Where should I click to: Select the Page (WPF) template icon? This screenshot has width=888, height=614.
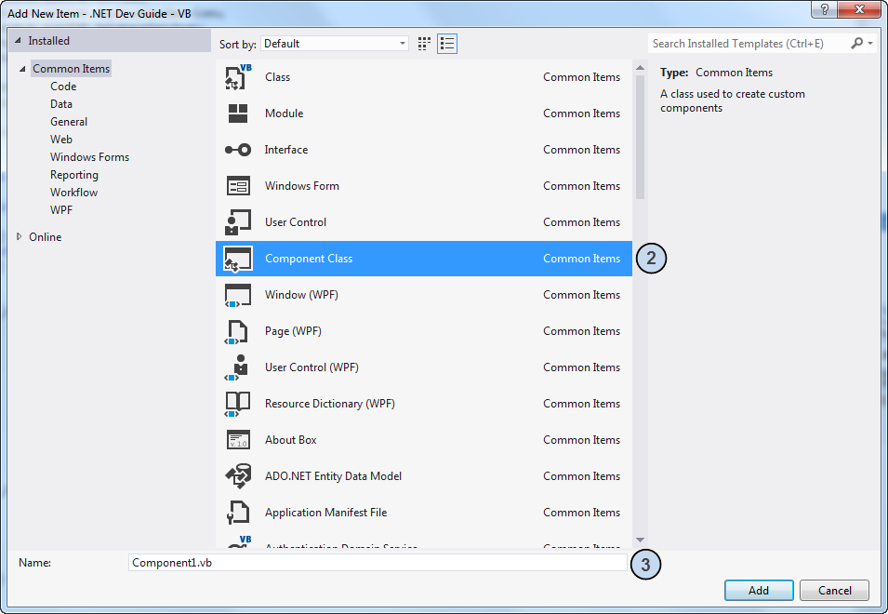coord(237,331)
